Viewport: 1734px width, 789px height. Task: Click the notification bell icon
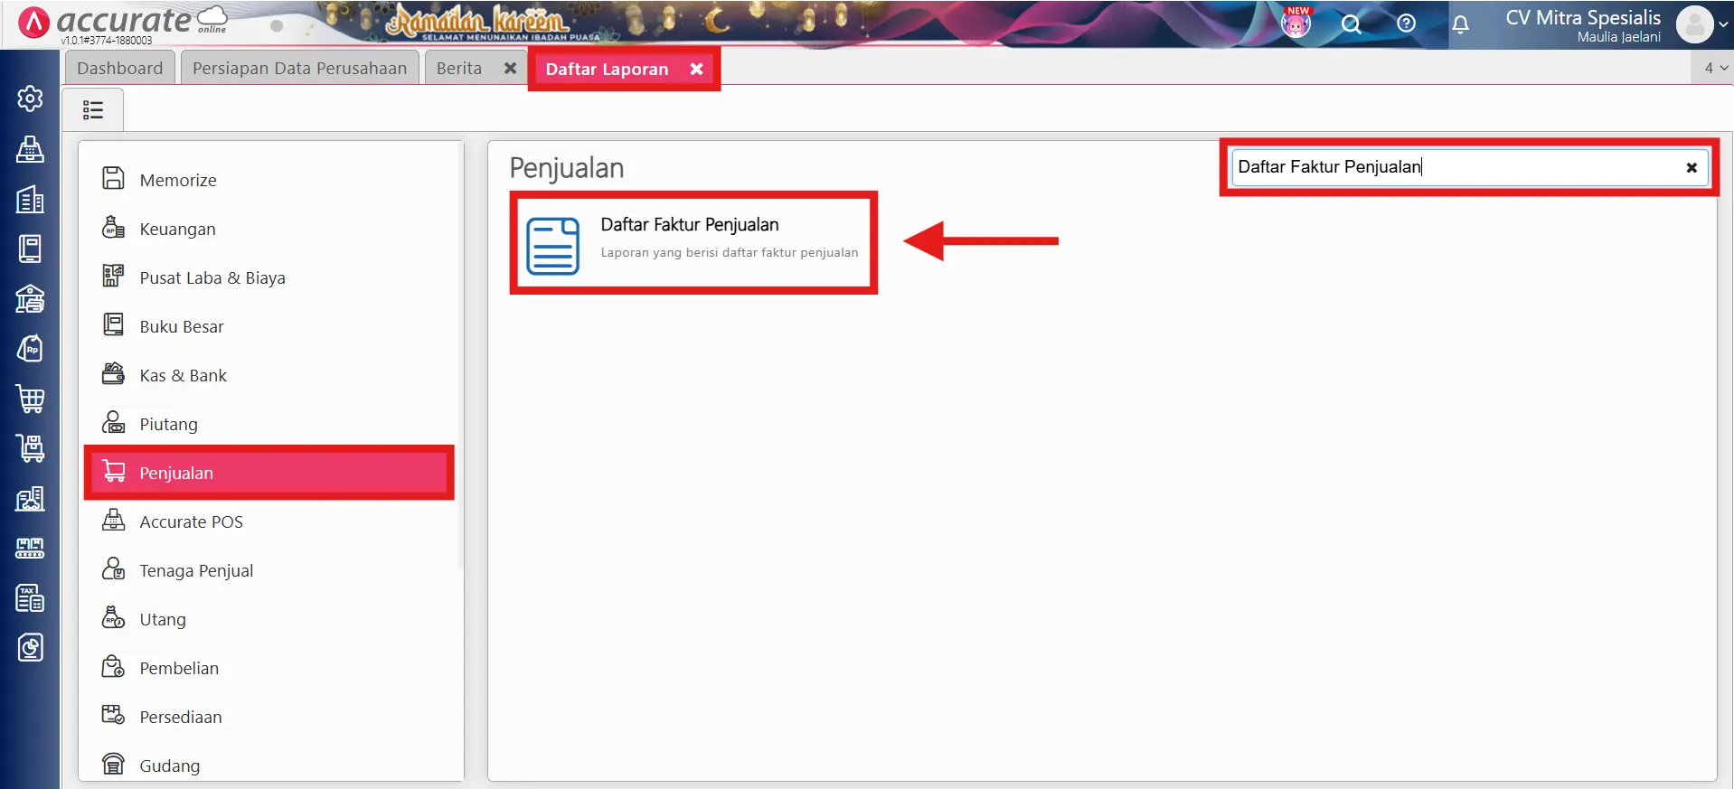tap(1460, 24)
